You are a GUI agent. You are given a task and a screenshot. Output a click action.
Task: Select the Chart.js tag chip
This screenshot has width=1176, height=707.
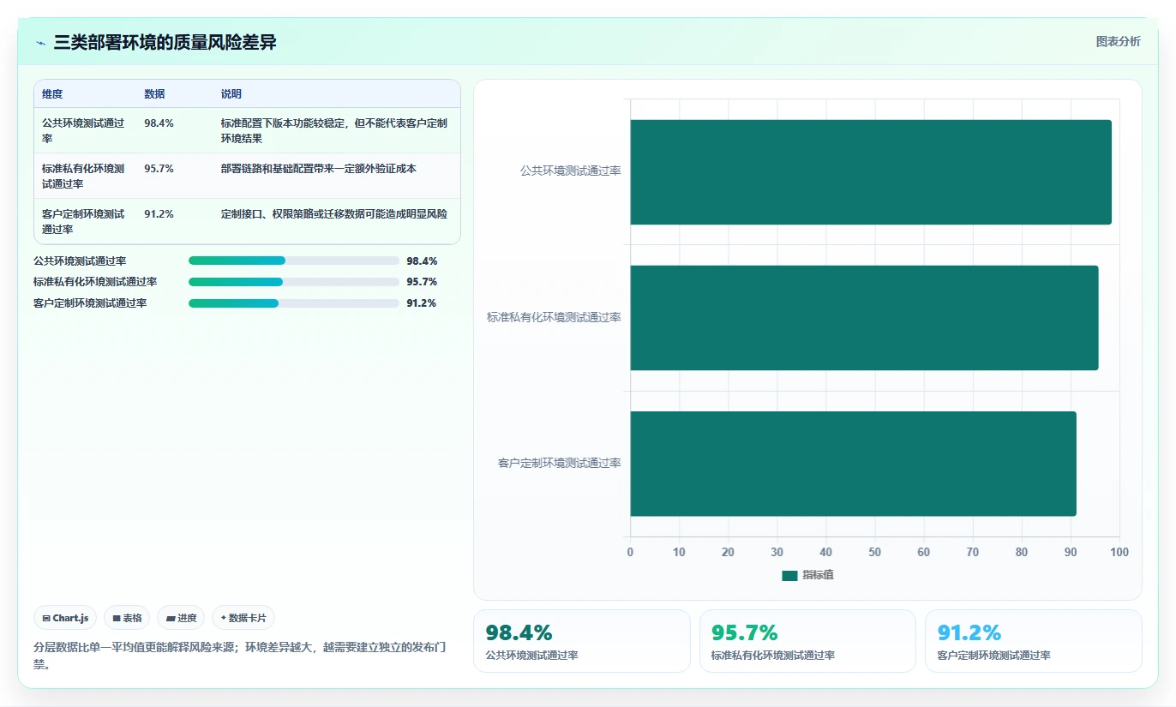65,618
